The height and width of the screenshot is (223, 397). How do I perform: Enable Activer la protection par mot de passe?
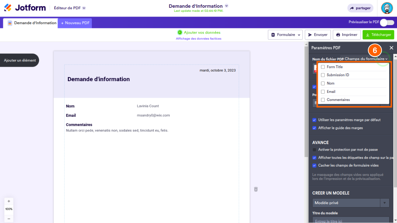pos(314,150)
